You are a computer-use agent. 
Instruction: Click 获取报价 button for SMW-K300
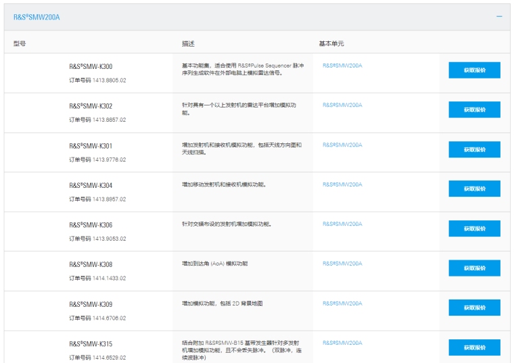click(474, 70)
